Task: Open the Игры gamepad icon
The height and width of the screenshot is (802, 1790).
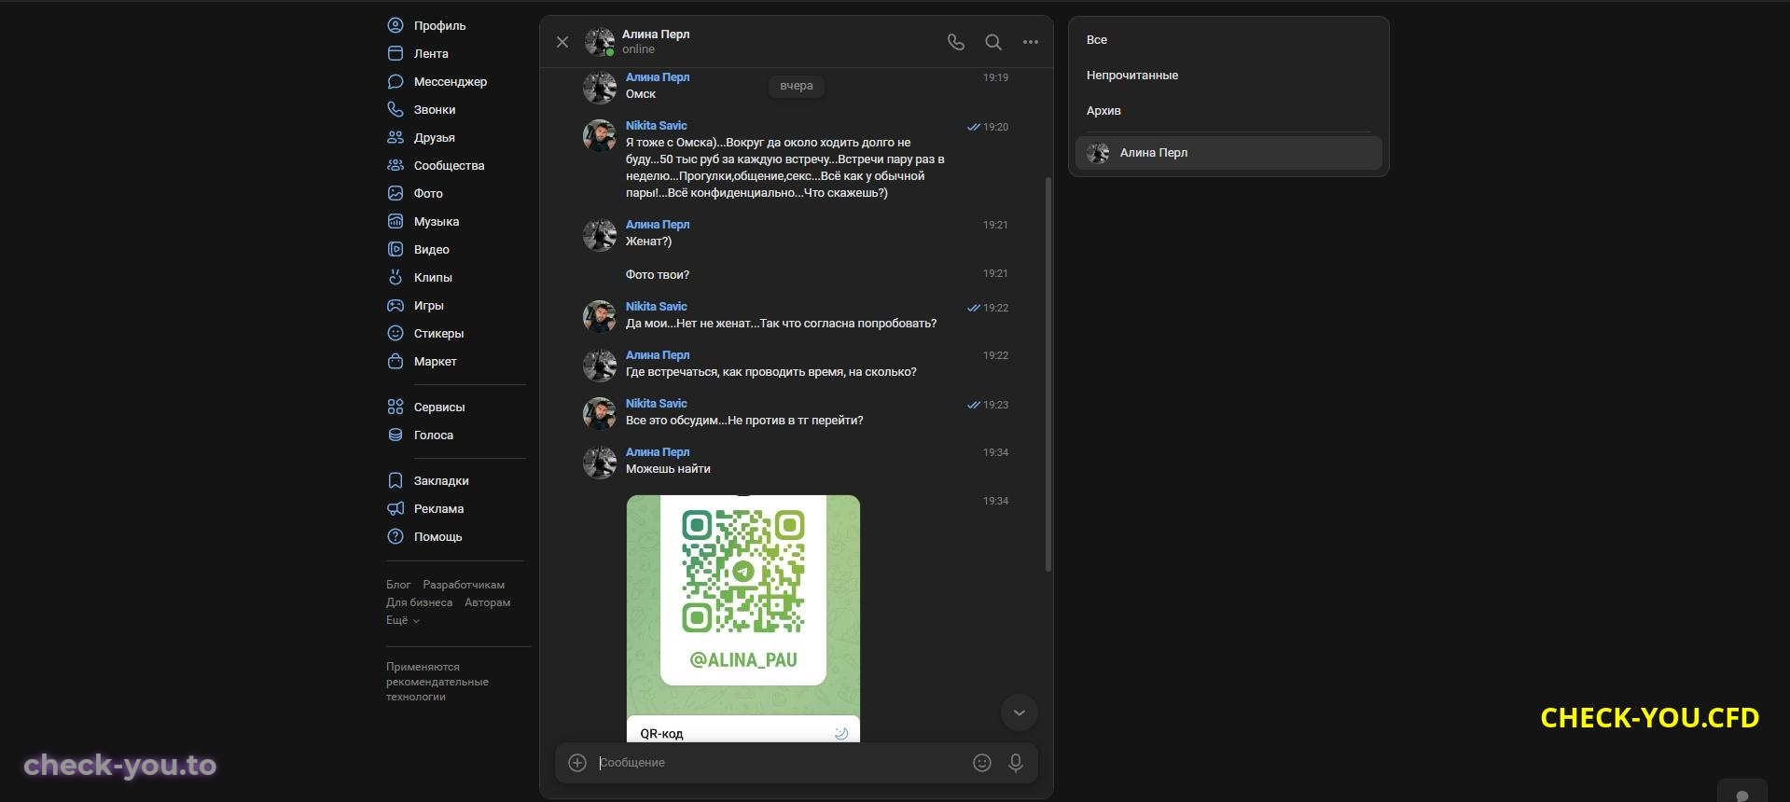Action: point(395,305)
